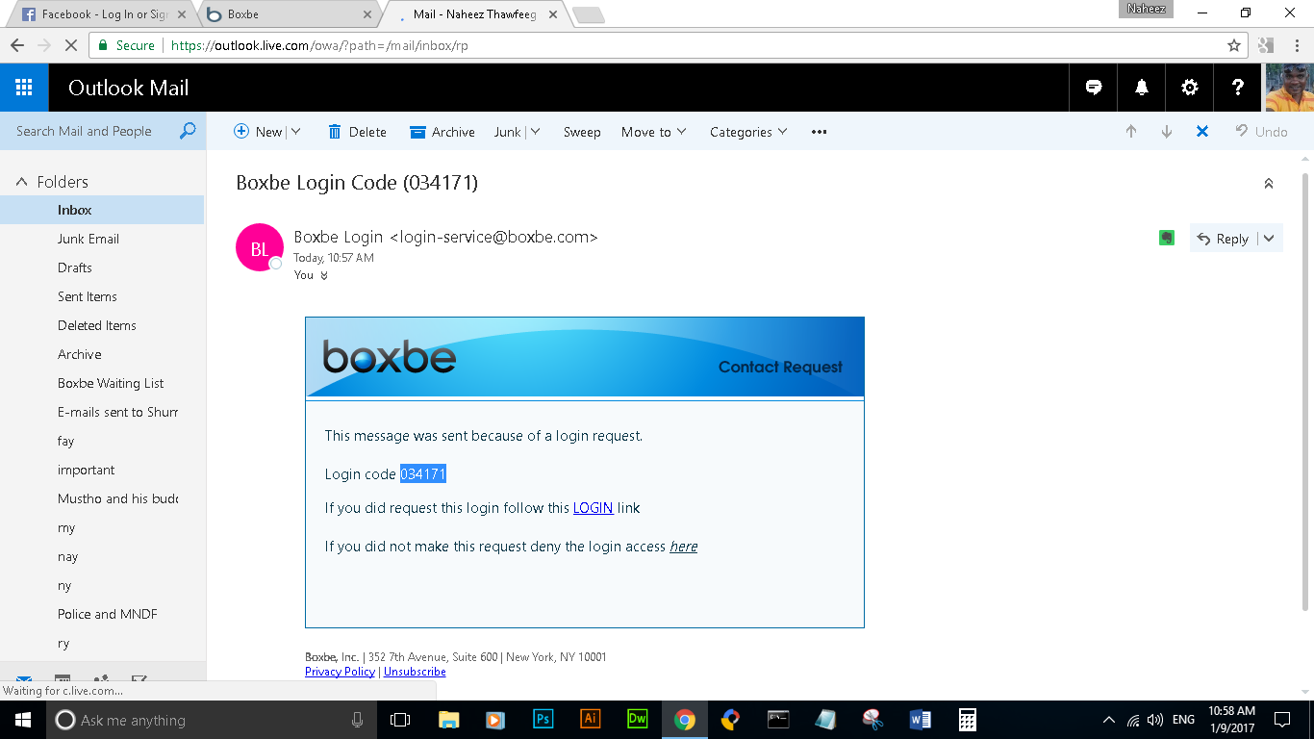Click Sweep in the toolbar

[582, 132]
